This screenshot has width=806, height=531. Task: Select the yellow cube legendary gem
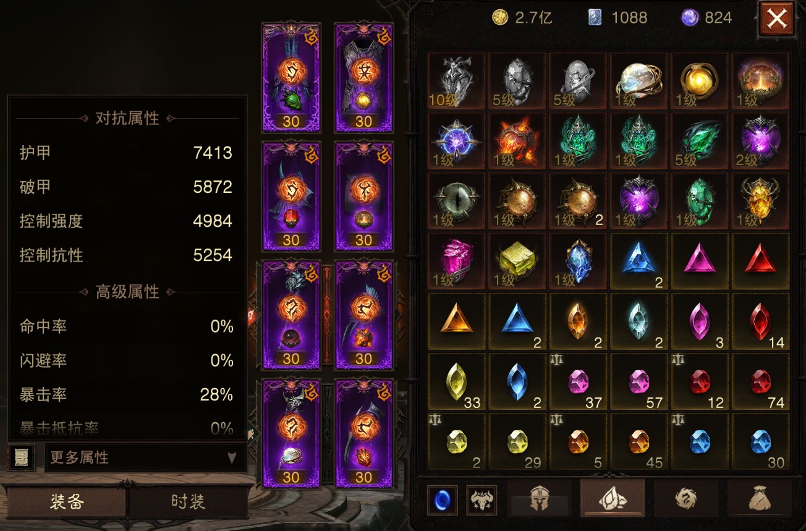pyautogui.click(x=517, y=261)
